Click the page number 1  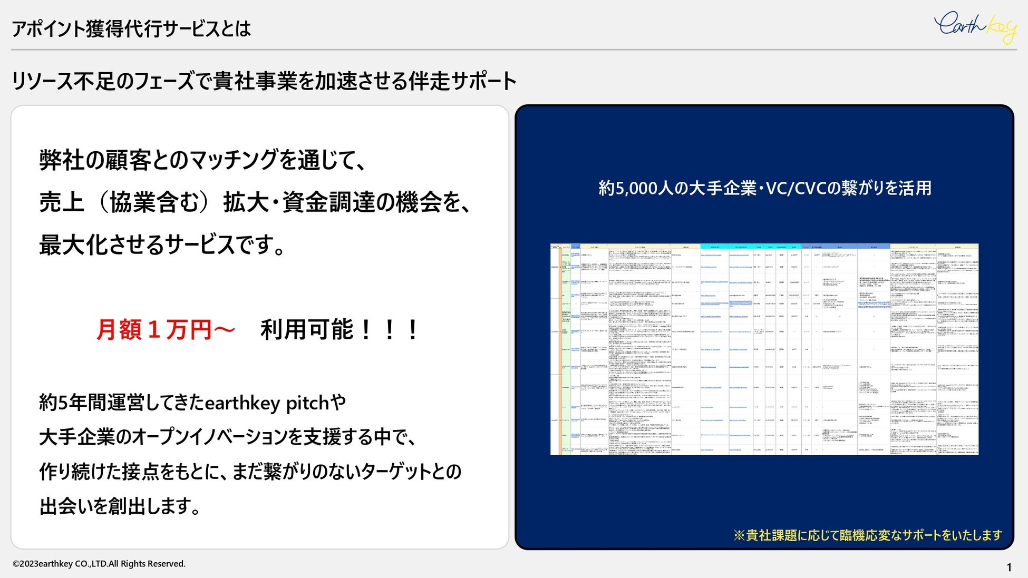pos(1009,567)
